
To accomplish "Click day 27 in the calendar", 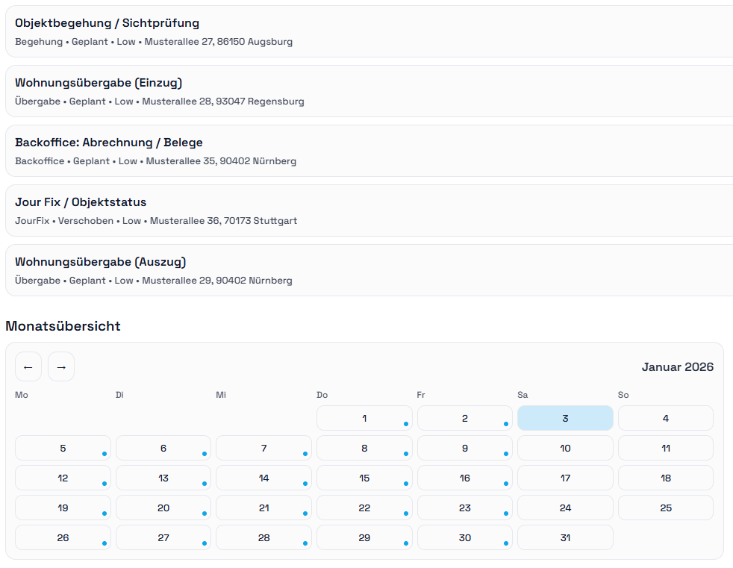I will pos(163,538).
